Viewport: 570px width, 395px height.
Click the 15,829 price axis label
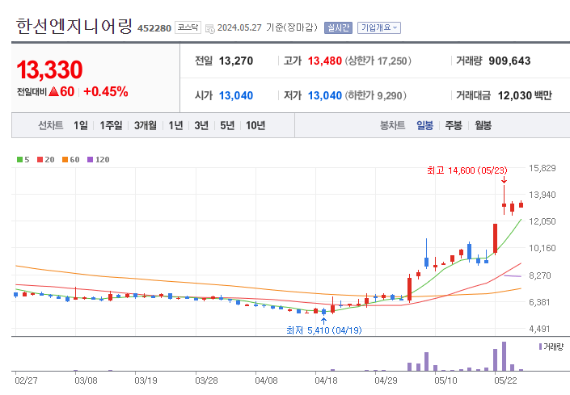(x=543, y=168)
